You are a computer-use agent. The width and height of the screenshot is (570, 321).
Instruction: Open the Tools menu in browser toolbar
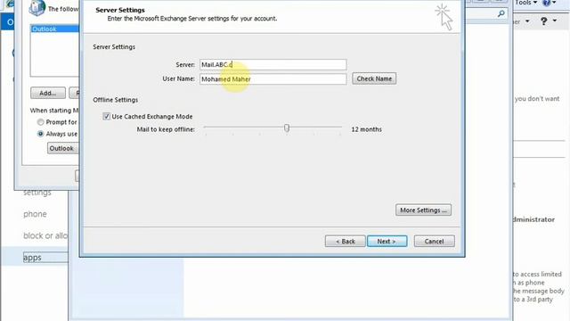(525, 3)
